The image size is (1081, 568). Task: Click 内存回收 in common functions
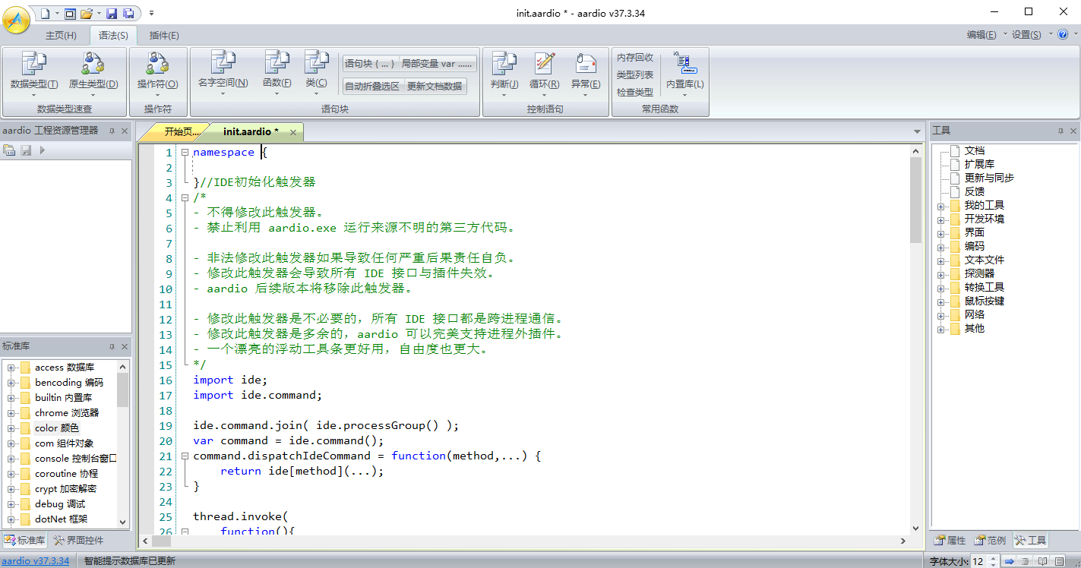(635, 58)
